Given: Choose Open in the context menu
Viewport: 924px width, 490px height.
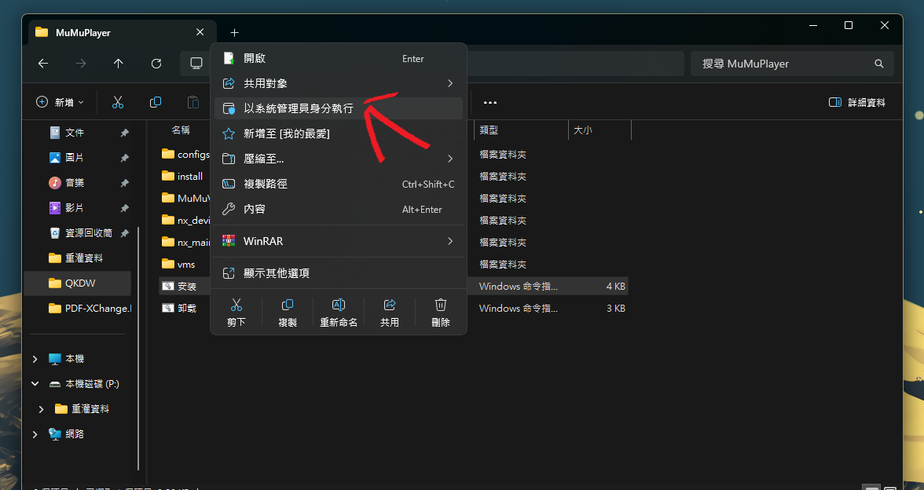Looking at the screenshot, I should pos(338,58).
